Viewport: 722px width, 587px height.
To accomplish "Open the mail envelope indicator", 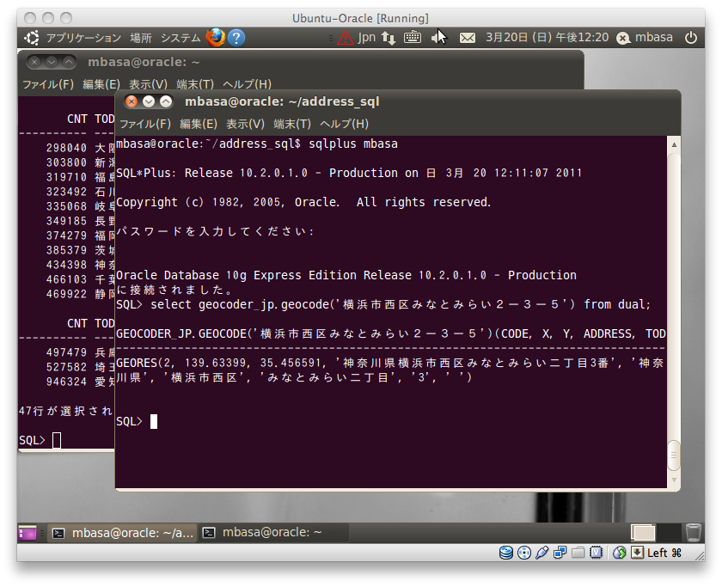I will pyautogui.click(x=468, y=38).
